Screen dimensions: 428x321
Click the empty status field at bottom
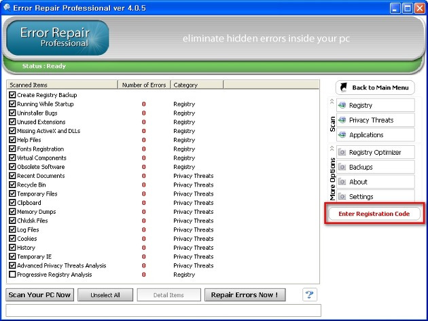click(163, 311)
